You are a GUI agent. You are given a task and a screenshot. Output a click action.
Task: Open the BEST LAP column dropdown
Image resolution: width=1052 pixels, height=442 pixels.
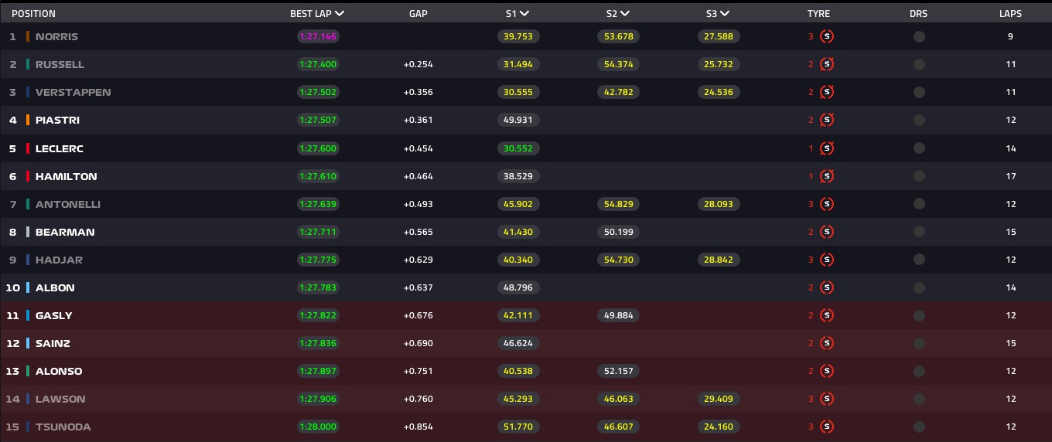coord(340,13)
